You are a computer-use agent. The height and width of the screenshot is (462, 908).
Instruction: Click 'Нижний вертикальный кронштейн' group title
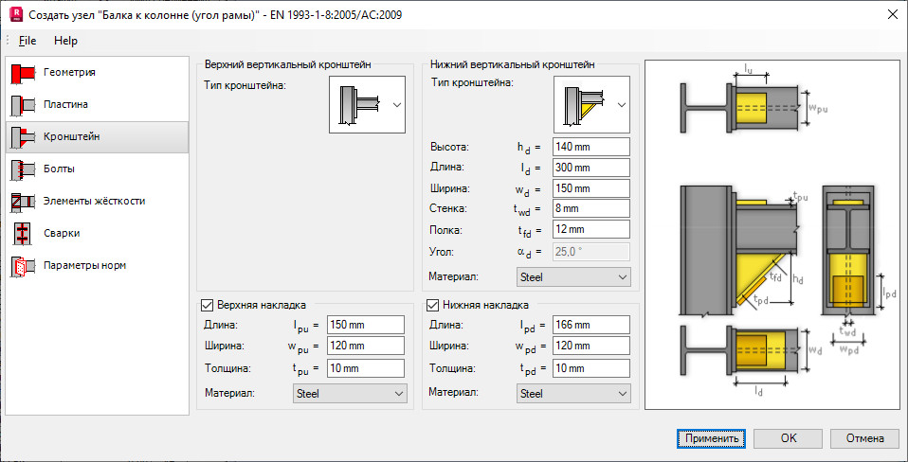[513, 64]
